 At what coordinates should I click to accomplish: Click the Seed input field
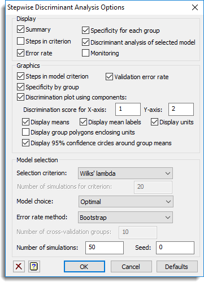(x=175, y=248)
